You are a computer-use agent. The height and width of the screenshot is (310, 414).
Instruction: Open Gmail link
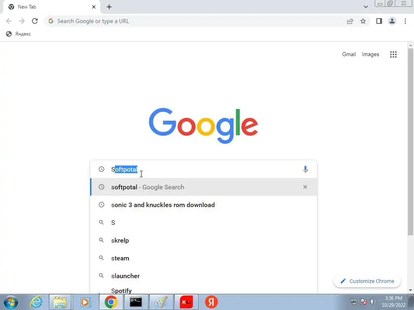pyautogui.click(x=349, y=54)
